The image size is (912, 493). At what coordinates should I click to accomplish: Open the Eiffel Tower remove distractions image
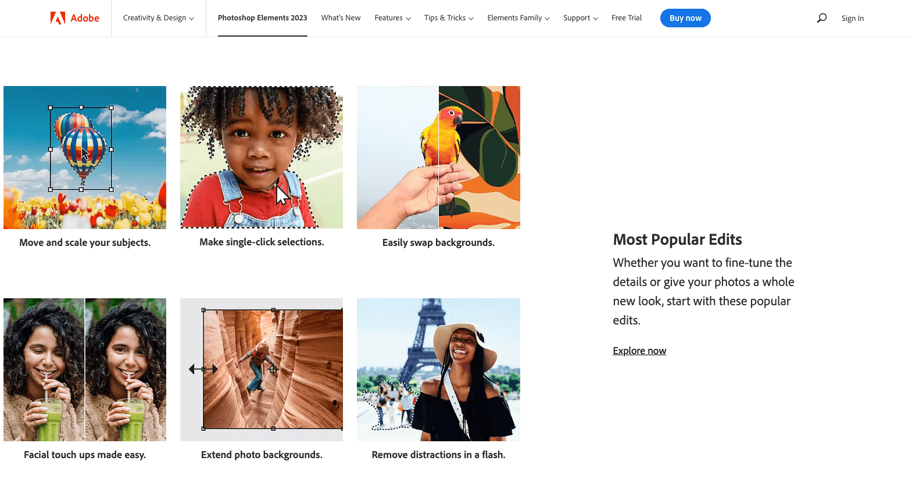coord(438,369)
